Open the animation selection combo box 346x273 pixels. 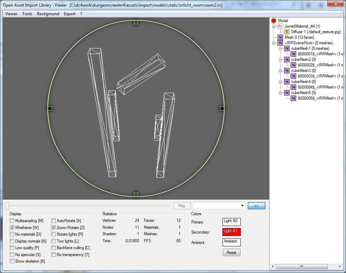click(219, 206)
